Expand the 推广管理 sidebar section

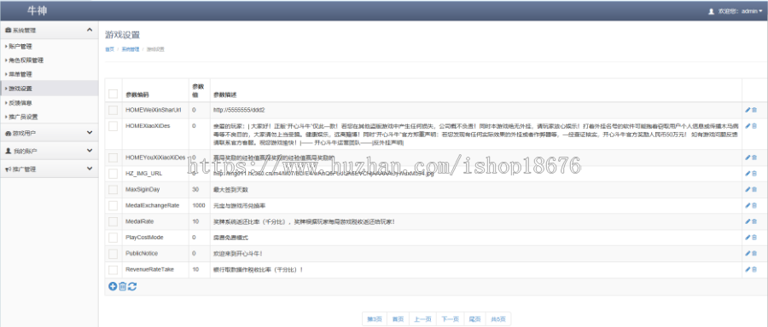click(49, 169)
